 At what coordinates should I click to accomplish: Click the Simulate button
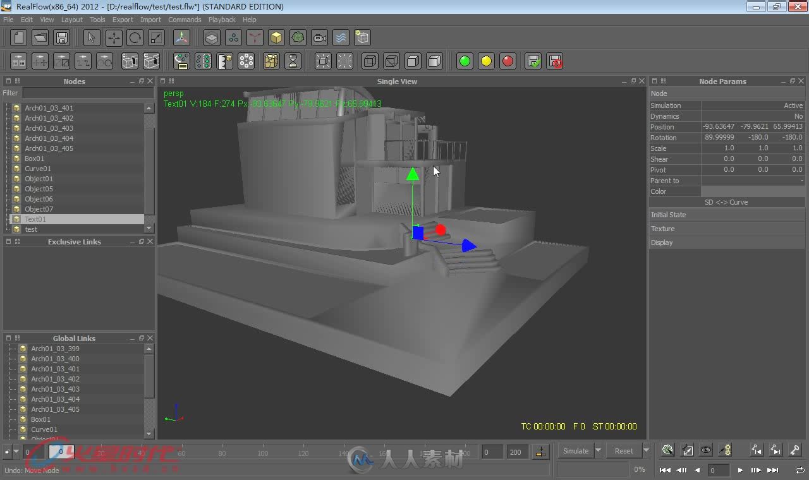pos(576,451)
